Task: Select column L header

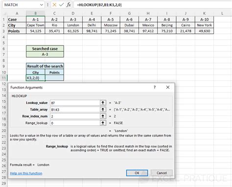Action: [222, 13]
